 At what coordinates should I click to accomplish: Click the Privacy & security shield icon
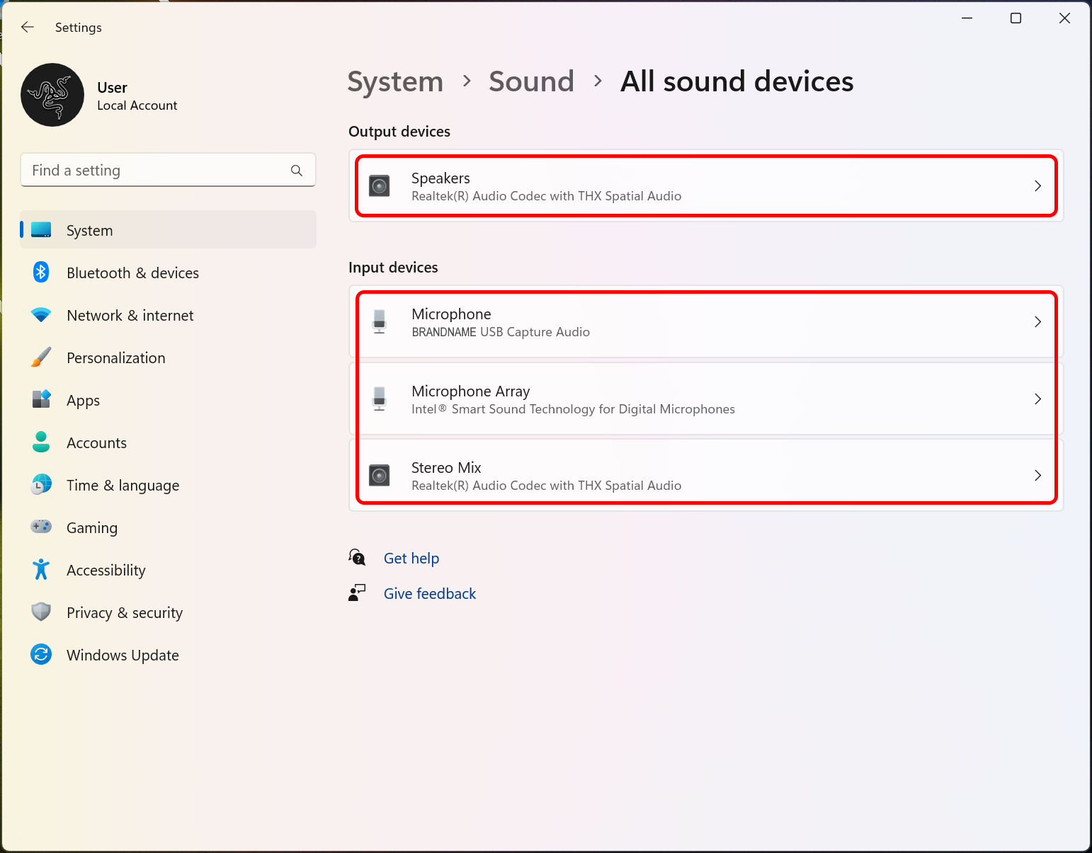click(41, 612)
